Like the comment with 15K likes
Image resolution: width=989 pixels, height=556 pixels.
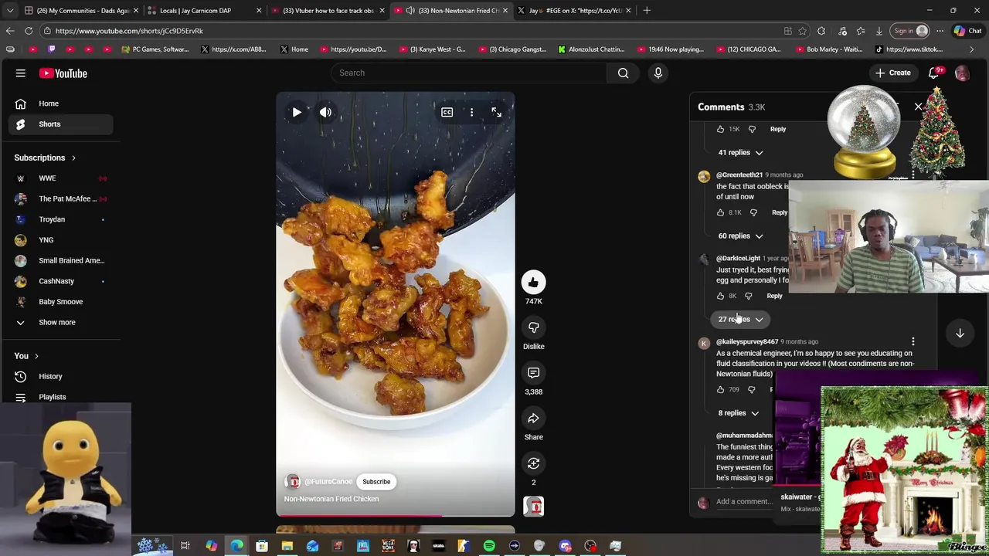[720, 129]
